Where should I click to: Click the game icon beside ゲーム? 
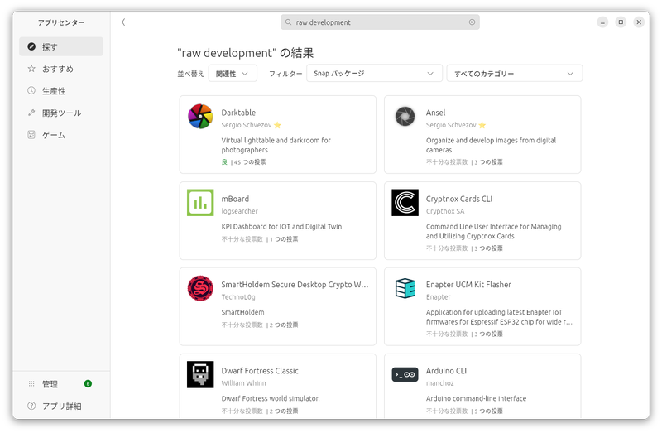tap(31, 135)
